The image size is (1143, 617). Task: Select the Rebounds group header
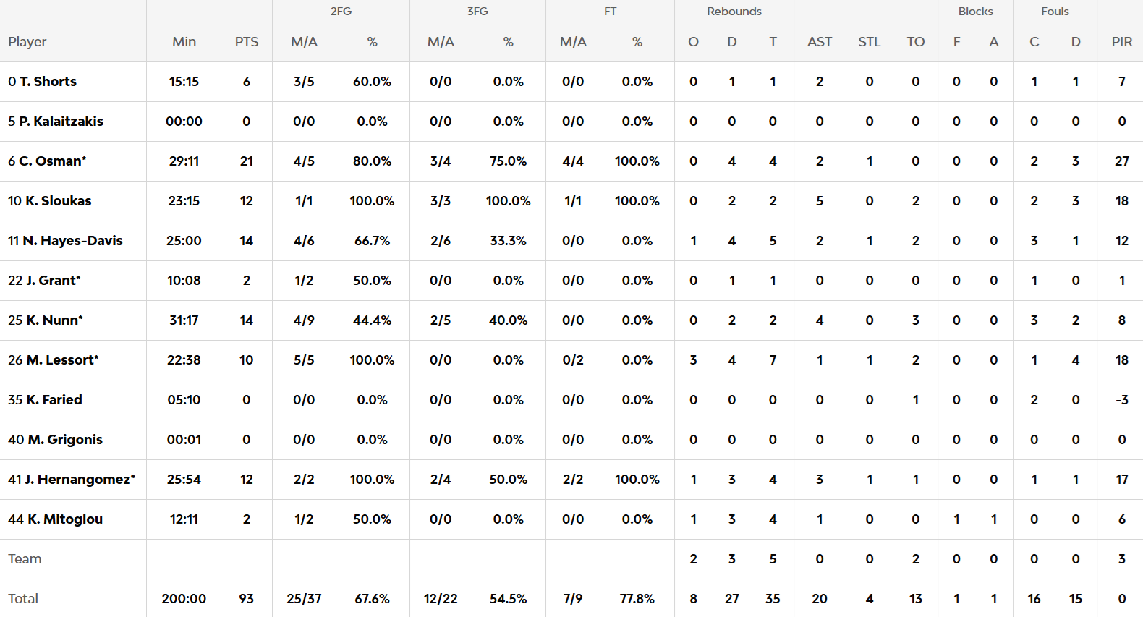click(734, 12)
